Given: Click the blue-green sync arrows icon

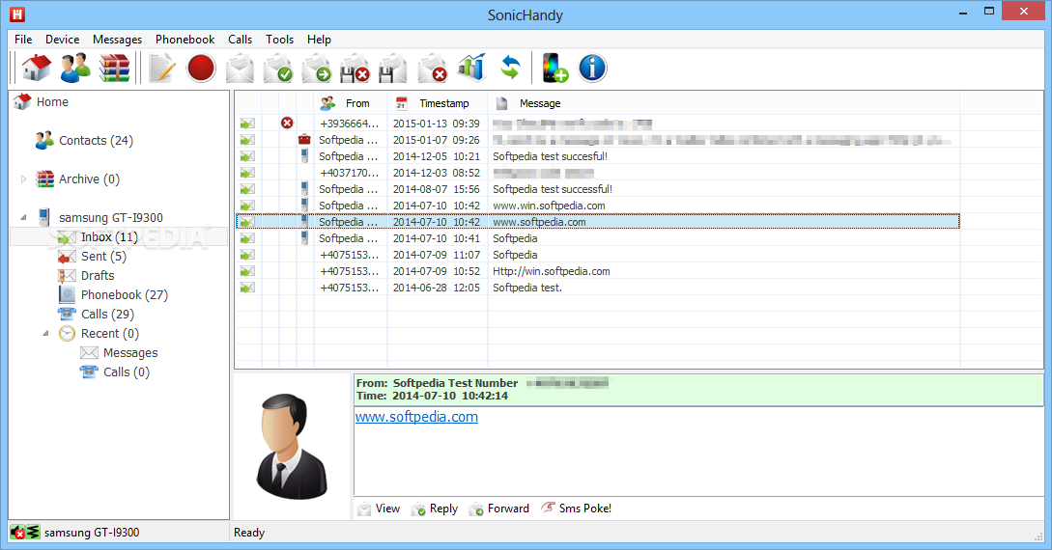Looking at the screenshot, I should point(510,68).
